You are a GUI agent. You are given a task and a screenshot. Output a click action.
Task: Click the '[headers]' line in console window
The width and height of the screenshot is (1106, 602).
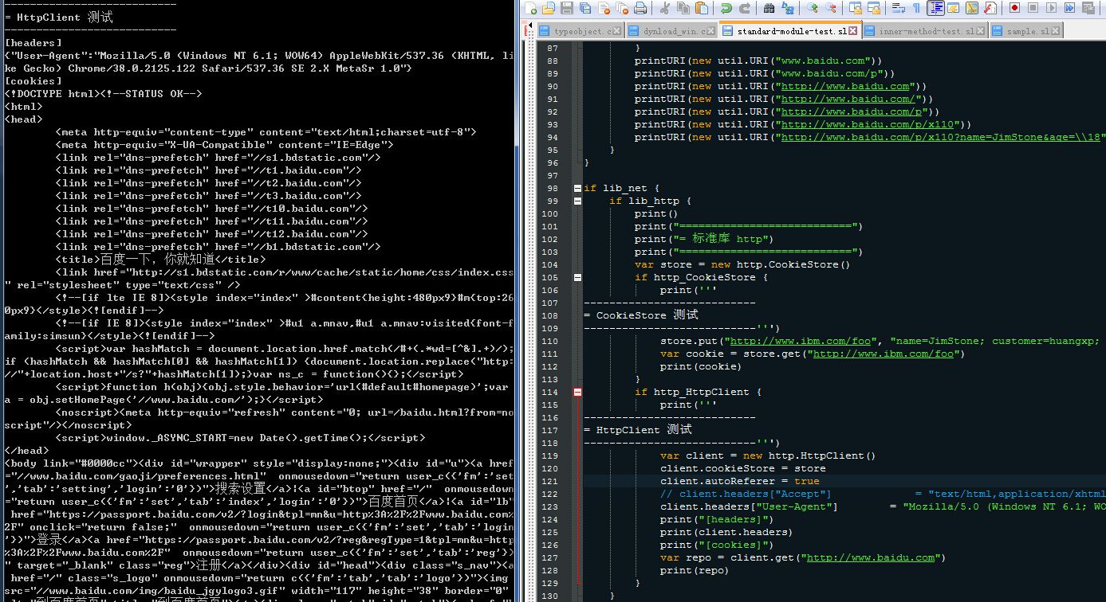tap(33, 42)
